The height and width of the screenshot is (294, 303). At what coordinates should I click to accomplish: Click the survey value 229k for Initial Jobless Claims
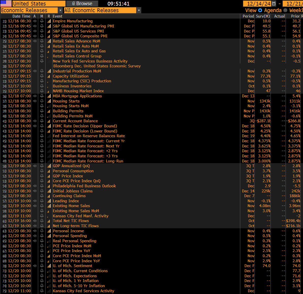[x=266, y=191]
